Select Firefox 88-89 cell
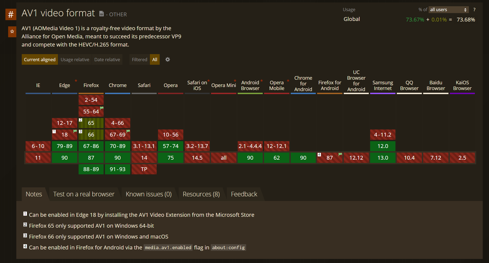 91,169
